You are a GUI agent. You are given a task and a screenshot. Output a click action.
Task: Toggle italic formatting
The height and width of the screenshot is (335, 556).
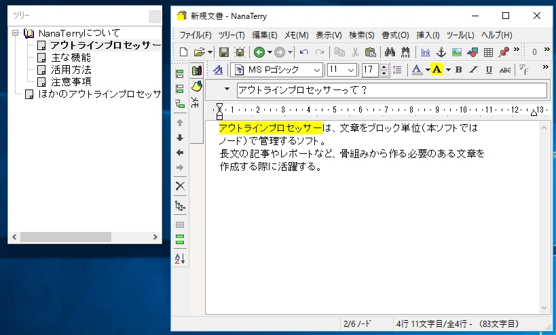(473, 70)
